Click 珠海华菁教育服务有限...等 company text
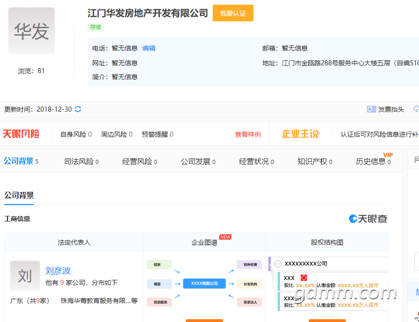This screenshot has width=419, height=322. pos(99,301)
